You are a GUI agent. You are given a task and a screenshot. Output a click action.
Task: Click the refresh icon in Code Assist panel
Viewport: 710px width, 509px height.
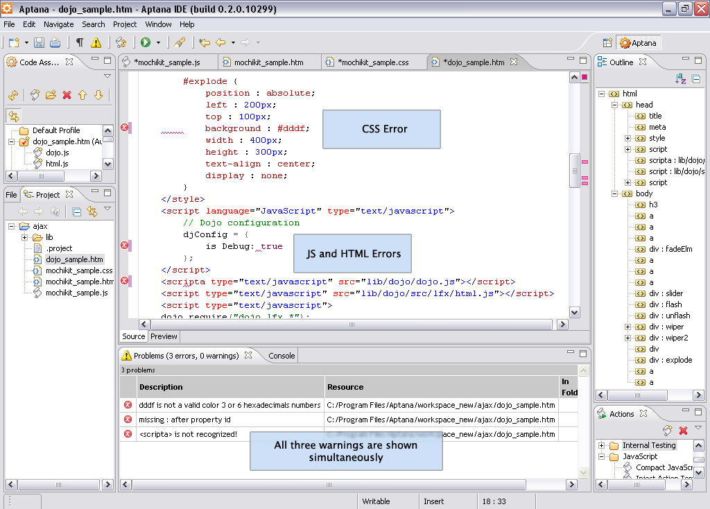[13, 95]
